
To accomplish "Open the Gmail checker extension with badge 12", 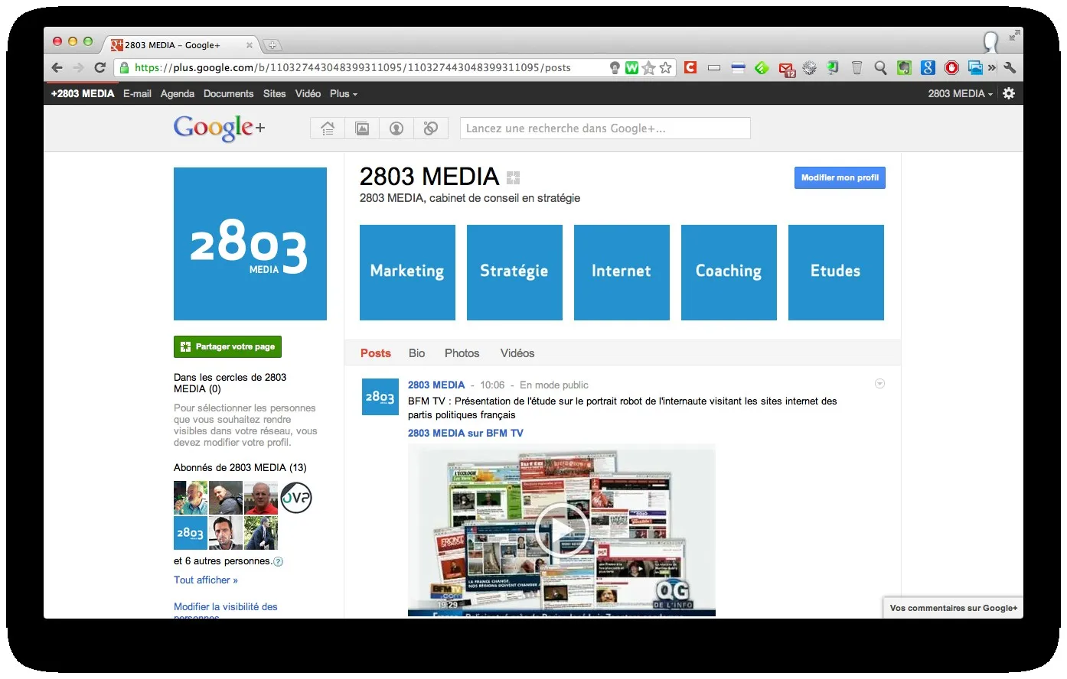I will point(786,69).
